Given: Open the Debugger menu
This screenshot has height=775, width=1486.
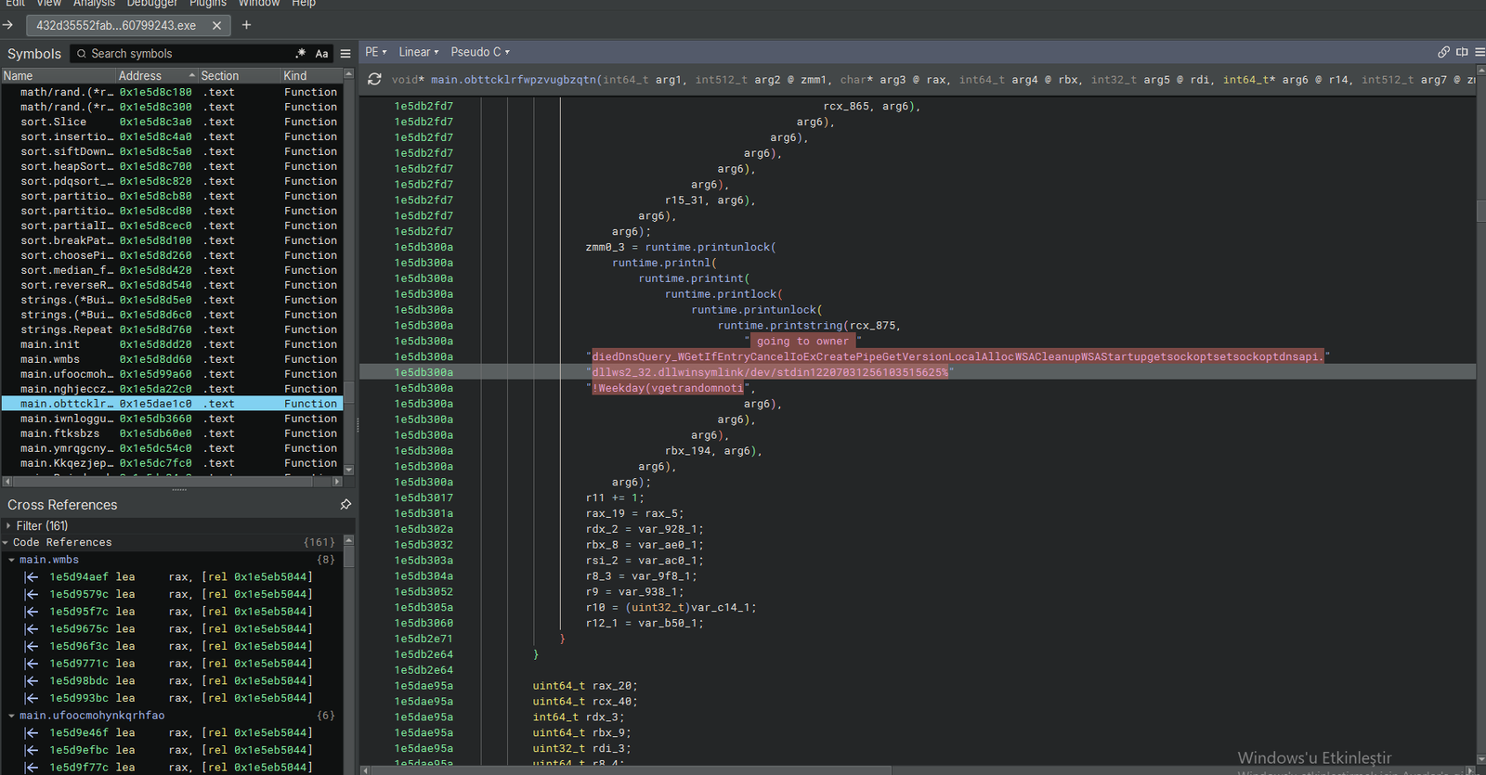Looking at the screenshot, I should 152,4.
